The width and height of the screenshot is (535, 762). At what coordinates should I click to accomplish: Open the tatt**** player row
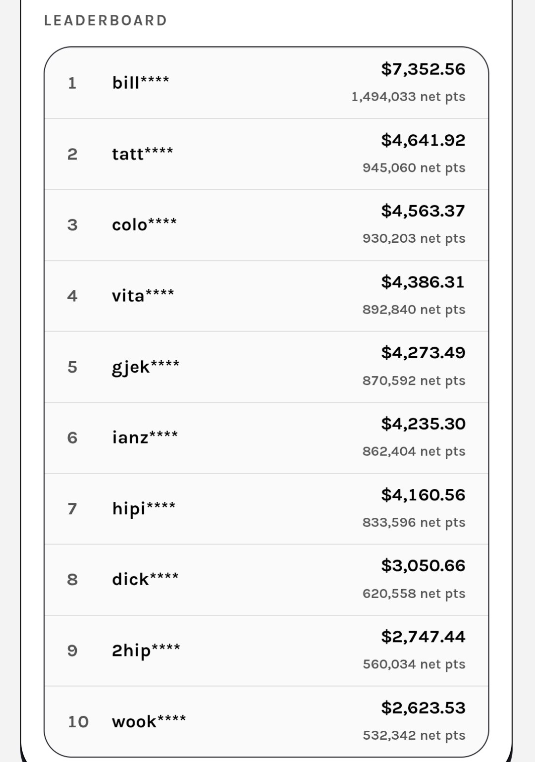[267, 154]
